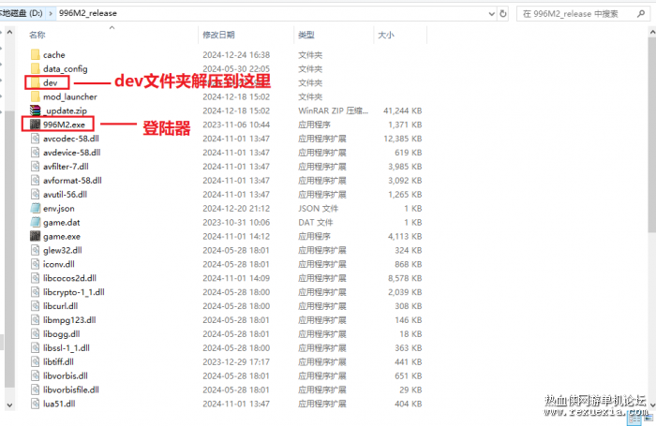Viewport: 656px width, 426px height.
Task: Click the glew32.dll file icon
Action: pos(36,250)
